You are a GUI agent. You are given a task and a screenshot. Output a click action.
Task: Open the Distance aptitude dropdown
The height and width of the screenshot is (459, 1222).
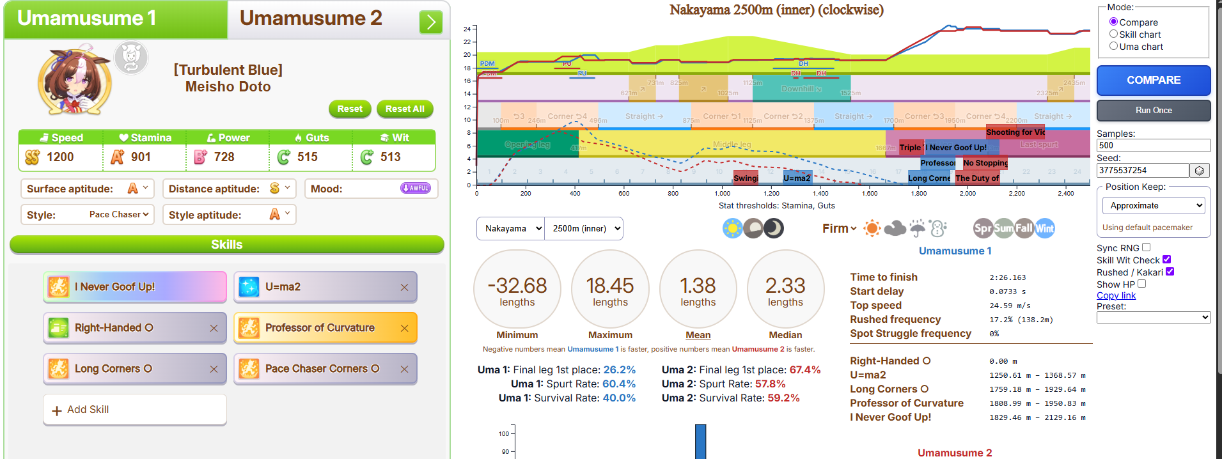pyautogui.click(x=280, y=189)
